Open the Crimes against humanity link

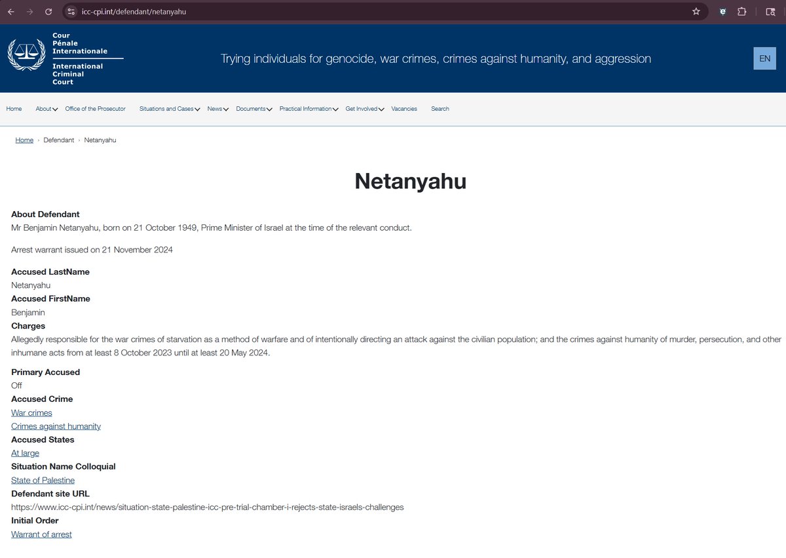click(56, 426)
